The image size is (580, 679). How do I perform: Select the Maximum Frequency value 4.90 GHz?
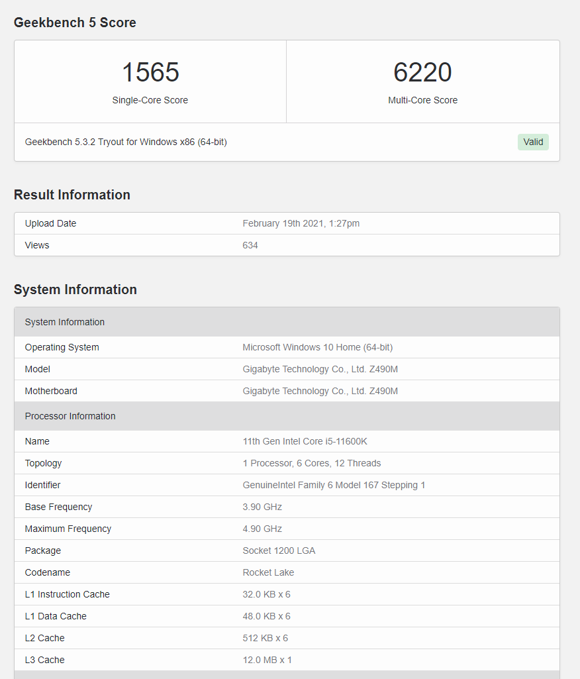(262, 529)
